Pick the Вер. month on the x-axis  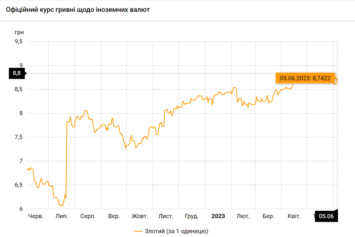click(x=114, y=216)
